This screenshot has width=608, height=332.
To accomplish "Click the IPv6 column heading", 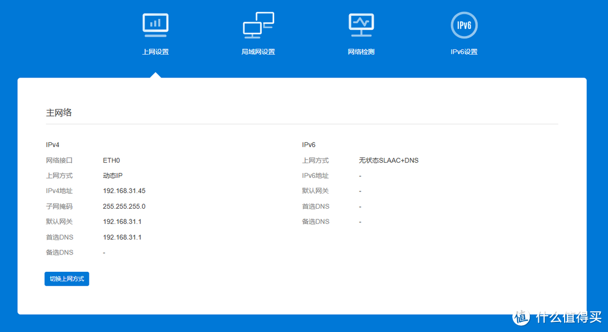I will [x=309, y=145].
